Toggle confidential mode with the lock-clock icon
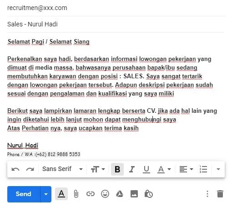Viewport: 232px width, 207px height. 149,194
